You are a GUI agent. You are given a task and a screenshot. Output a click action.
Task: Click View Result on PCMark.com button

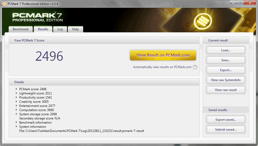(163, 55)
